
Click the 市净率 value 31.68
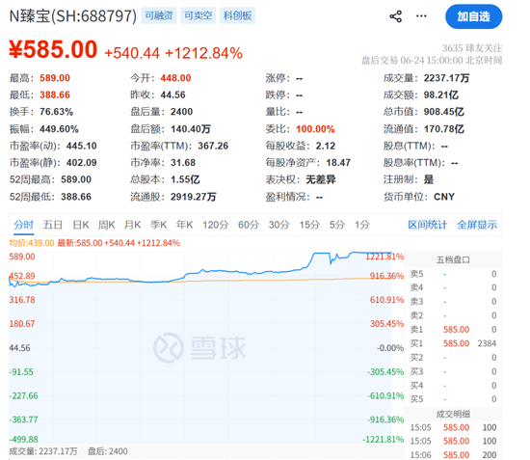[x=183, y=163]
